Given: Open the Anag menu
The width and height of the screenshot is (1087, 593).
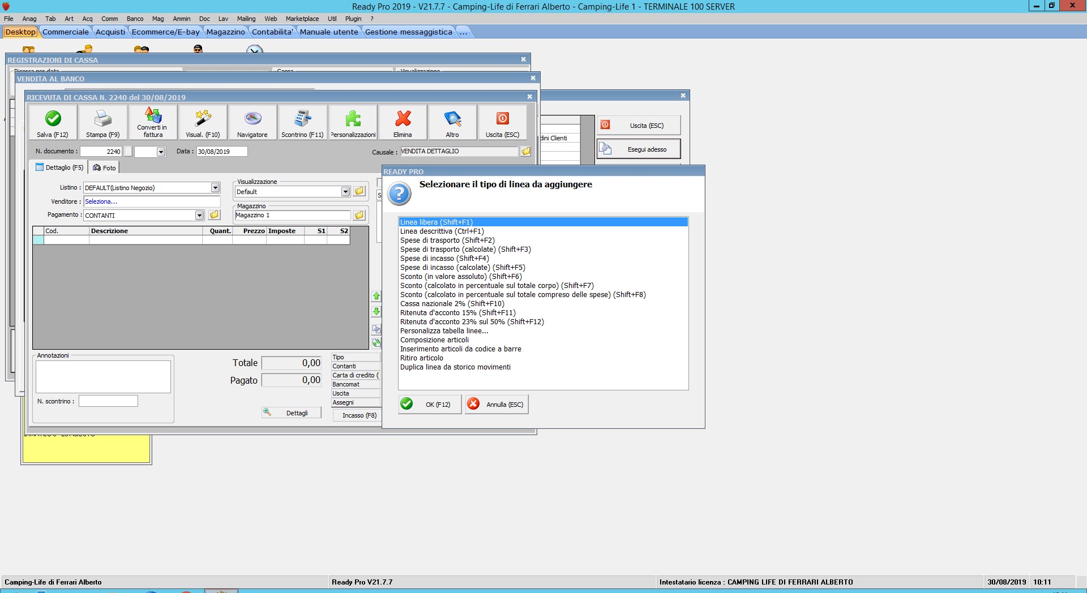Looking at the screenshot, I should [29, 19].
